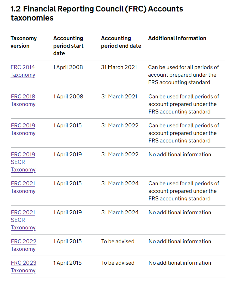
Task: Click the Additional Information column header
Action: click(x=177, y=38)
